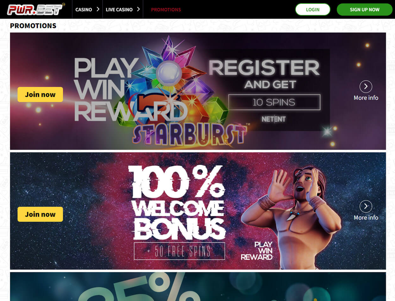
Task: Click circled arrow icon on Welcome Bonus banner
Action: click(x=366, y=206)
